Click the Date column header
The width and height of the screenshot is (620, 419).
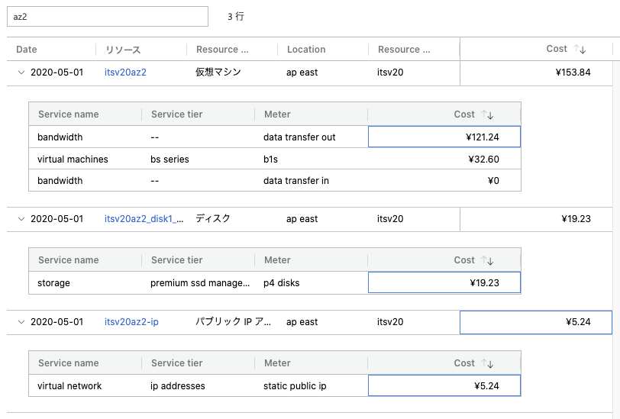point(27,50)
